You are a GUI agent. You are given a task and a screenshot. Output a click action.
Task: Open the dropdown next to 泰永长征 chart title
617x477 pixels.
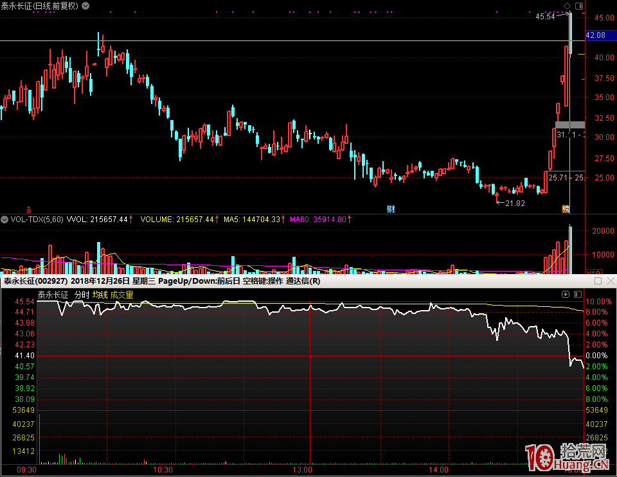click(86, 6)
